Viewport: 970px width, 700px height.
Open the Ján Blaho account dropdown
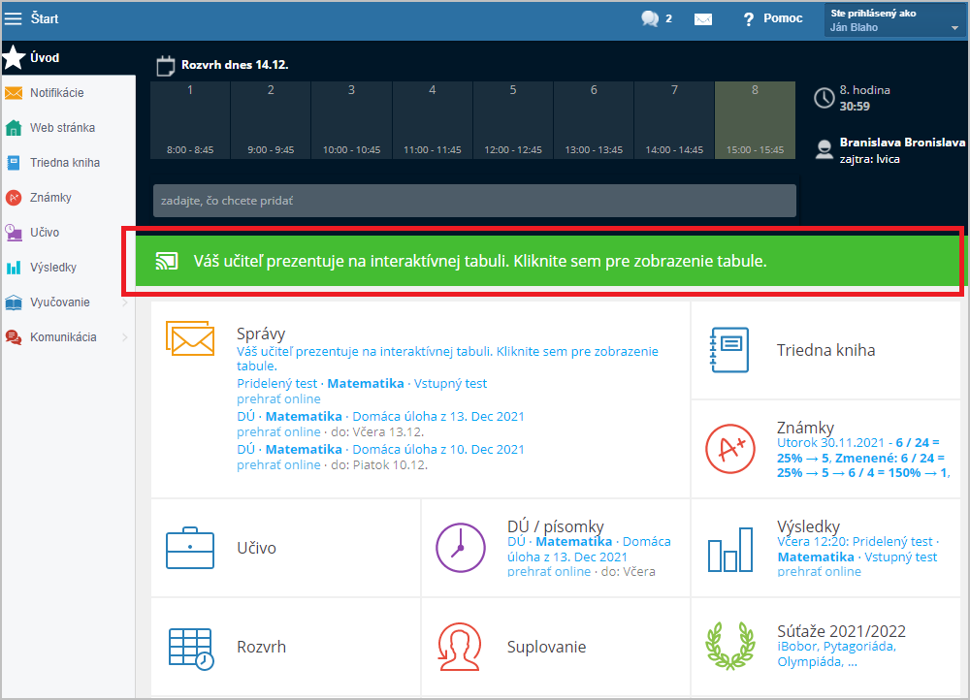click(x=895, y=20)
